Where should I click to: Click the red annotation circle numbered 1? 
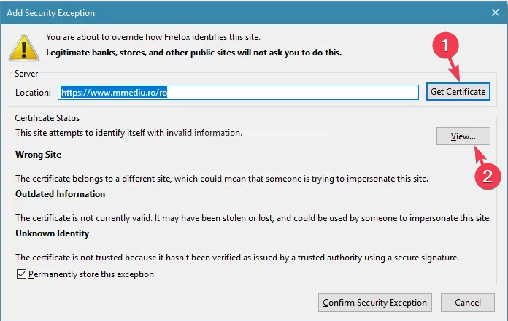[445, 45]
